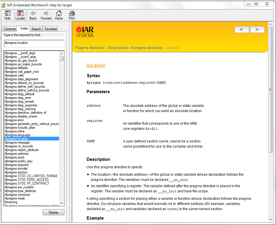Click the content pane scrollbar thumb
Viewport: 276px width, 225px height.
[x=271, y=90]
